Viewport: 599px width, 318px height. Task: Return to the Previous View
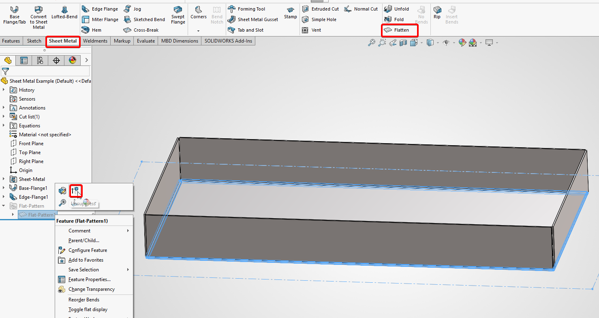[392, 43]
